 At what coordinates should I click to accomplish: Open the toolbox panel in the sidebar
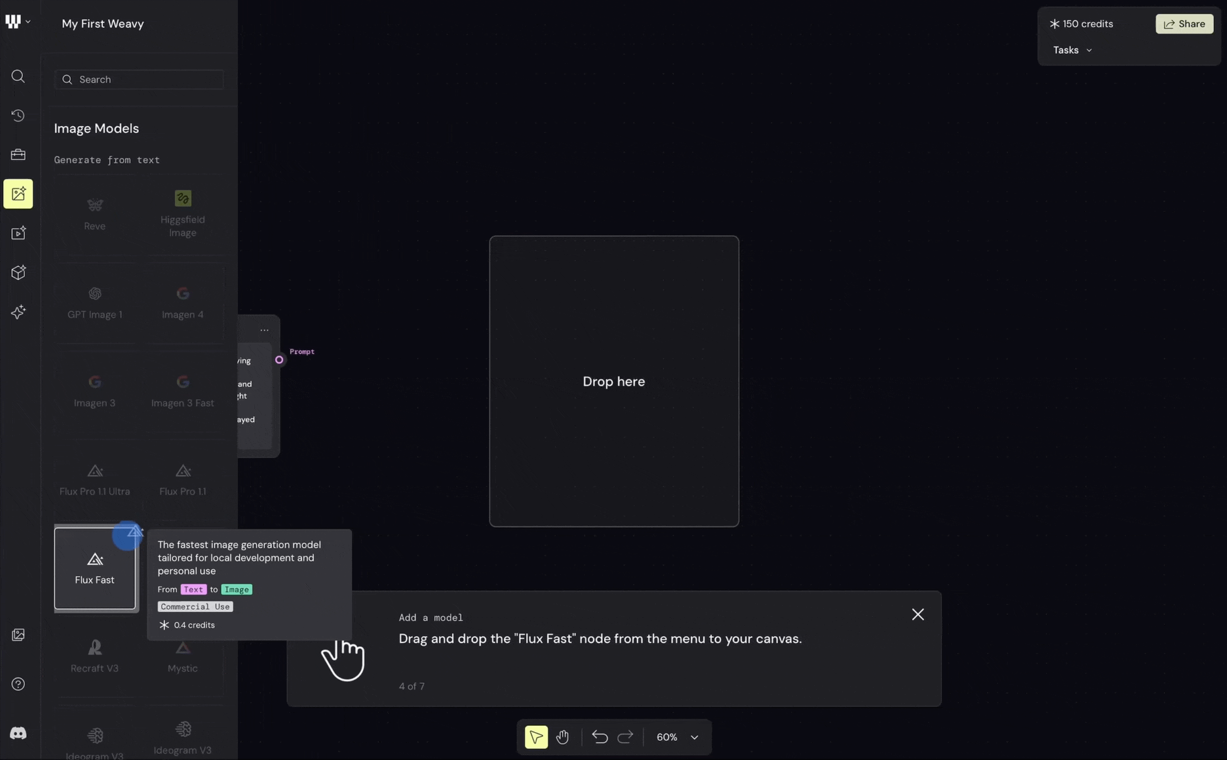(18, 154)
